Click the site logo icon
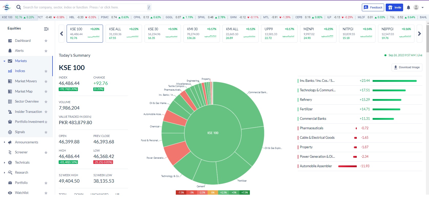This screenshot has width=429, height=198. click(7, 7)
